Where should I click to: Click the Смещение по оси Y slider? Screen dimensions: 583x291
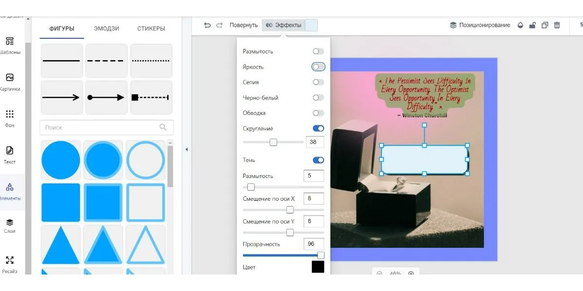283,233
